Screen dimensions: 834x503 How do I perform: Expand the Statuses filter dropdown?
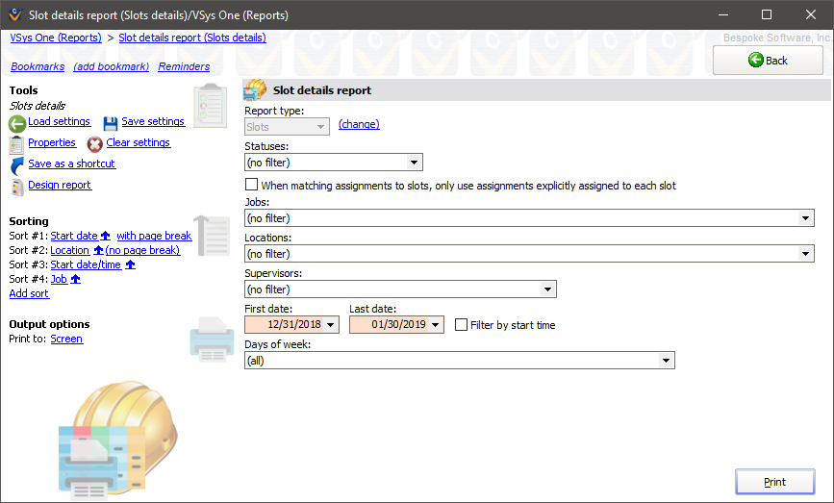click(414, 163)
